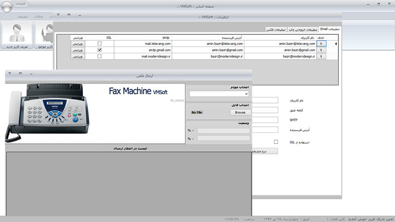Delete the amin.bazri@gmail.com row with X
This screenshot has height=222, width=395.
[320, 50]
